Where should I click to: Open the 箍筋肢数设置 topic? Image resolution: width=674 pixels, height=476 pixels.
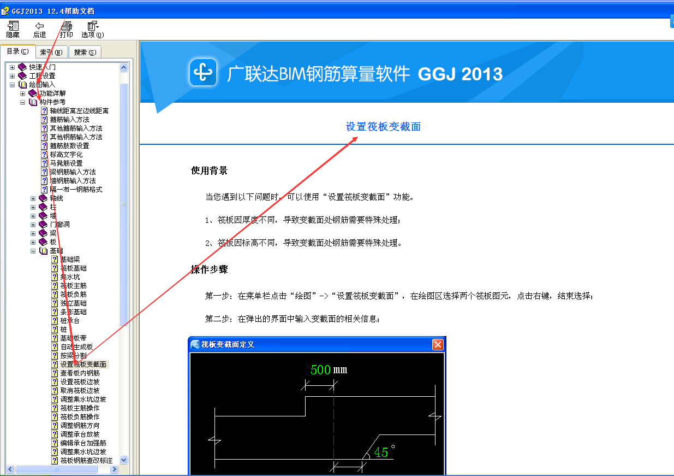[69, 146]
